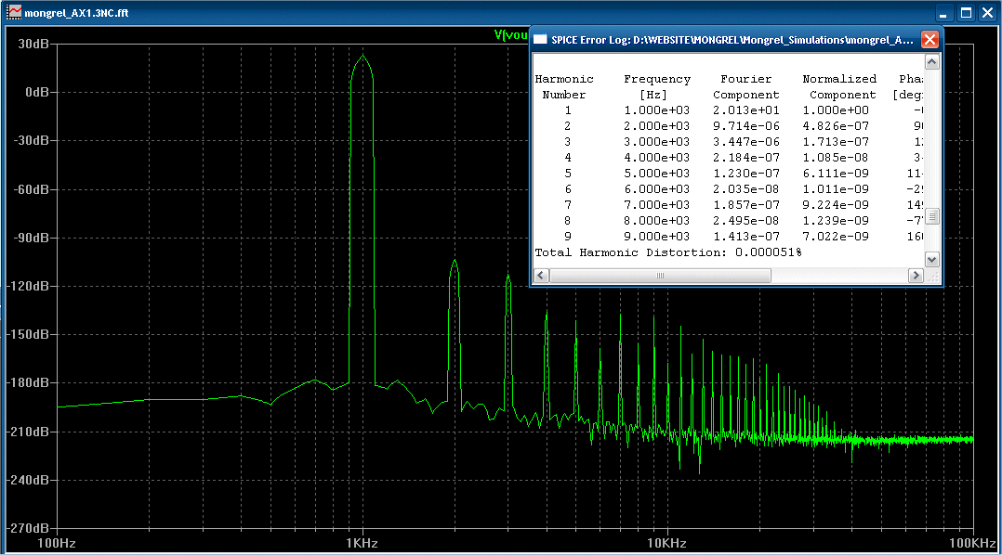Click the Fourier component 2.184e-07
Viewport: 1002px width, 555px height.
[x=746, y=158]
